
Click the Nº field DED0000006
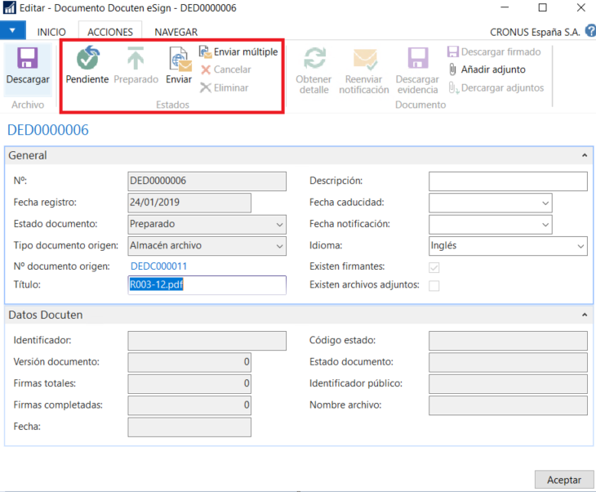click(x=207, y=181)
